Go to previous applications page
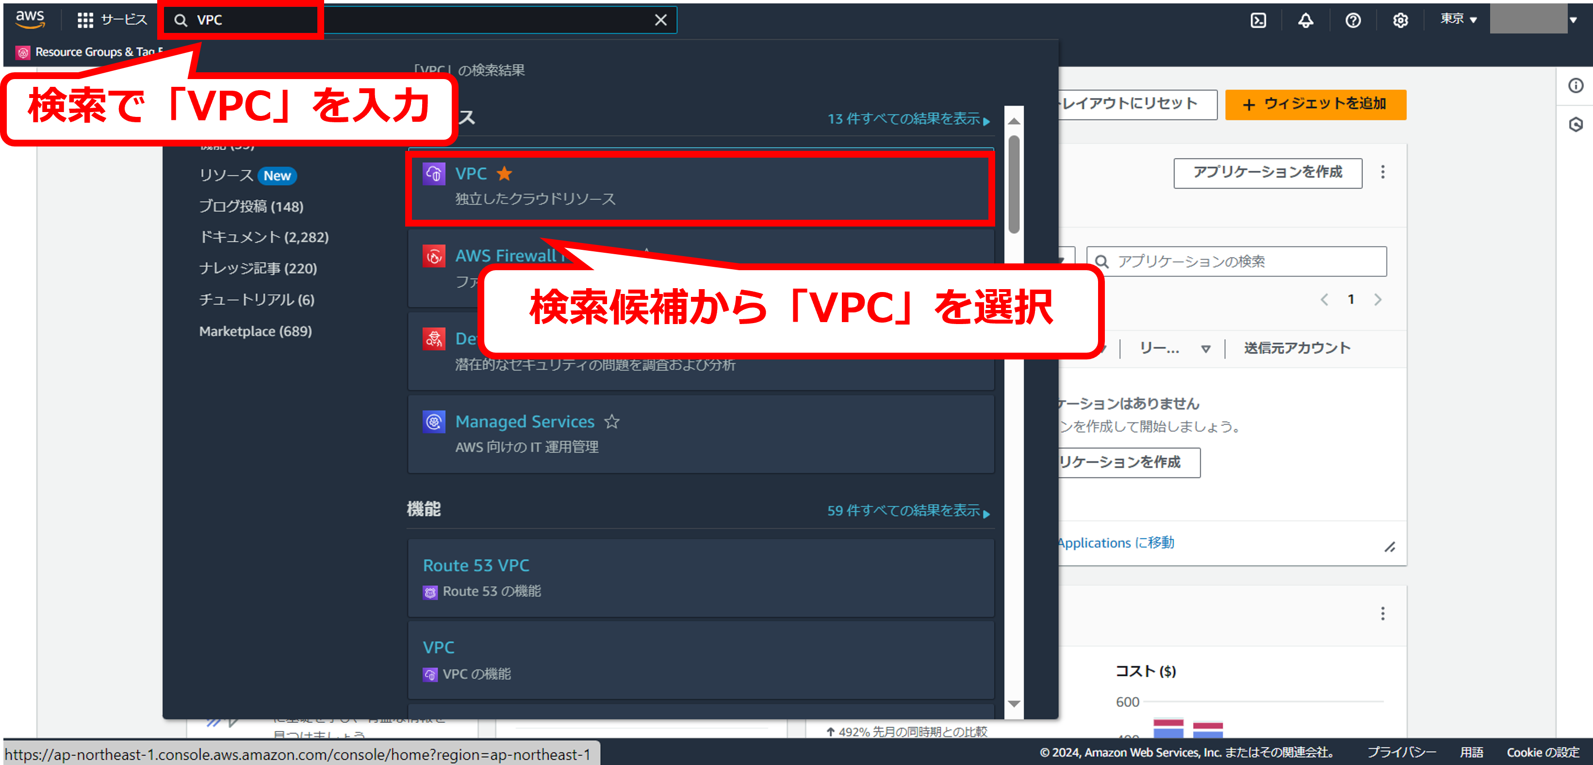 pos(1324,300)
